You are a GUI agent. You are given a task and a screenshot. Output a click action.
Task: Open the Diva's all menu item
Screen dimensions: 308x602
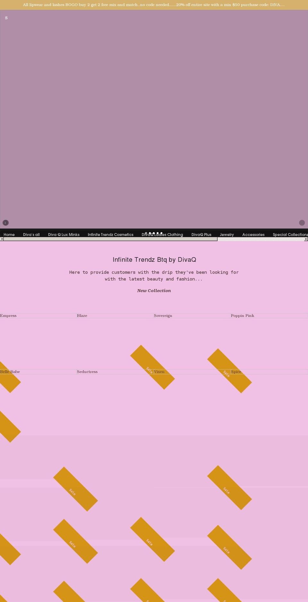[31, 234]
